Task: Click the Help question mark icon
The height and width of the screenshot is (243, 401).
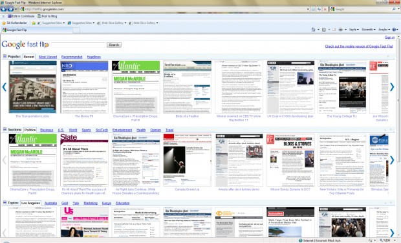Action: pos(394,30)
